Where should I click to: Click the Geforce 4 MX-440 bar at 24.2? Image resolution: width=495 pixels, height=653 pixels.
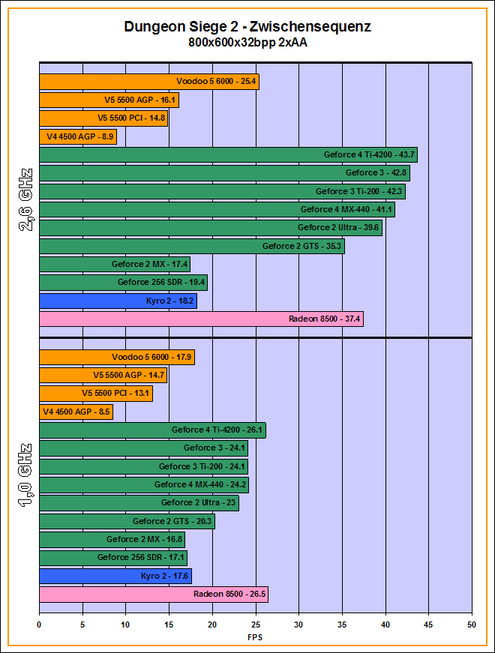143,485
